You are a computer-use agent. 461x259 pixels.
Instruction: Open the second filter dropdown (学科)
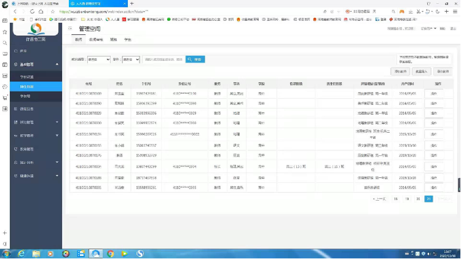coord(130,60)
